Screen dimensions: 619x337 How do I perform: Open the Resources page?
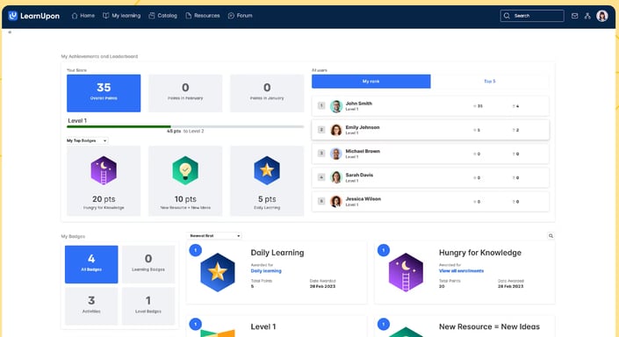203,16
